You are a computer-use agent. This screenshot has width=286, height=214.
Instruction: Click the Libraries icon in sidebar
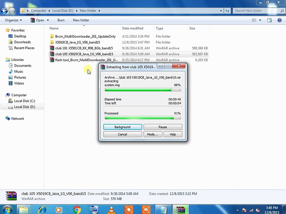(x=8, y=60)
